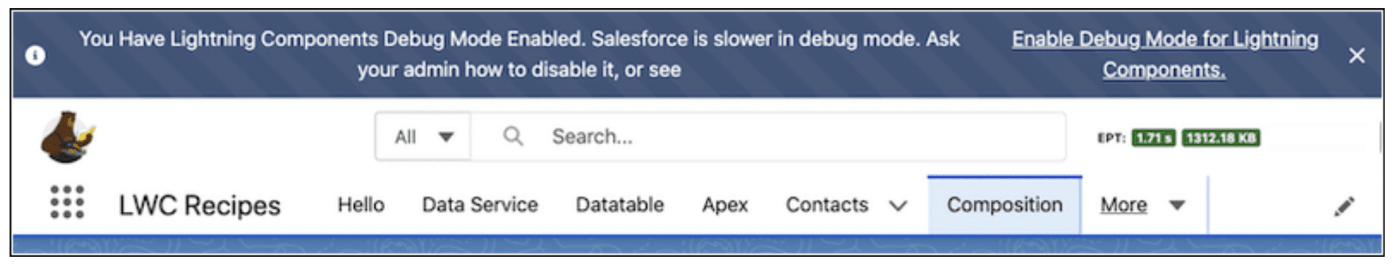Viewport: 1395px width, 270px height.
Task: Click the Codey bear logo
Action: (x=67, y=137)
